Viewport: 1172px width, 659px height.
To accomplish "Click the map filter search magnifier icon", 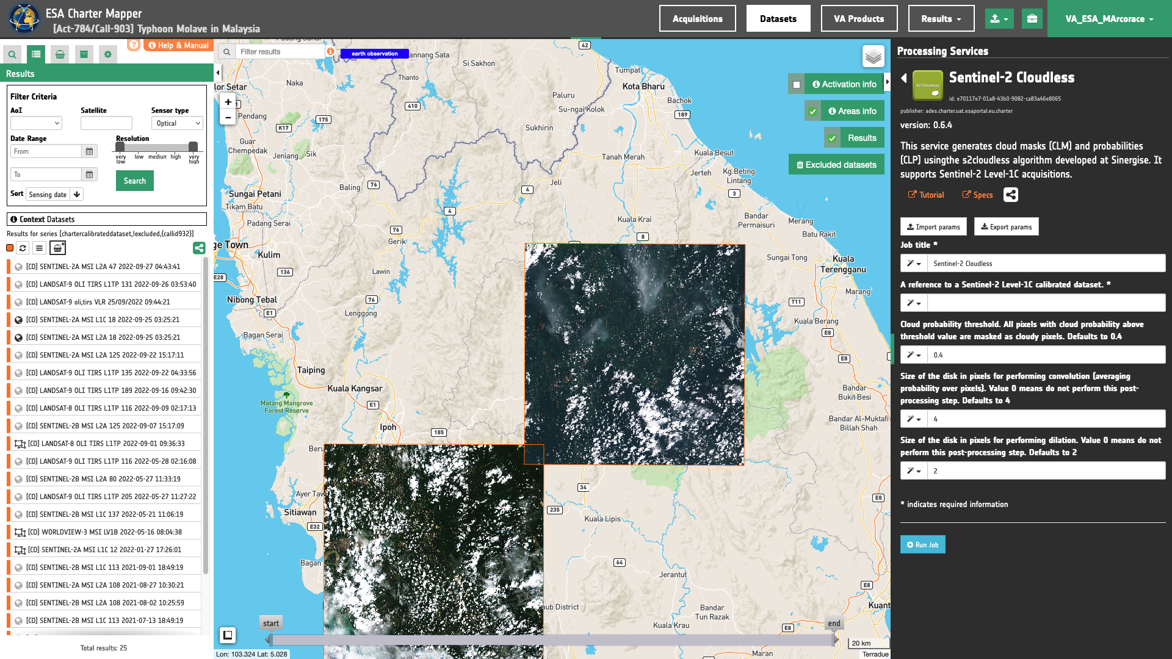I will pos(226,52).
